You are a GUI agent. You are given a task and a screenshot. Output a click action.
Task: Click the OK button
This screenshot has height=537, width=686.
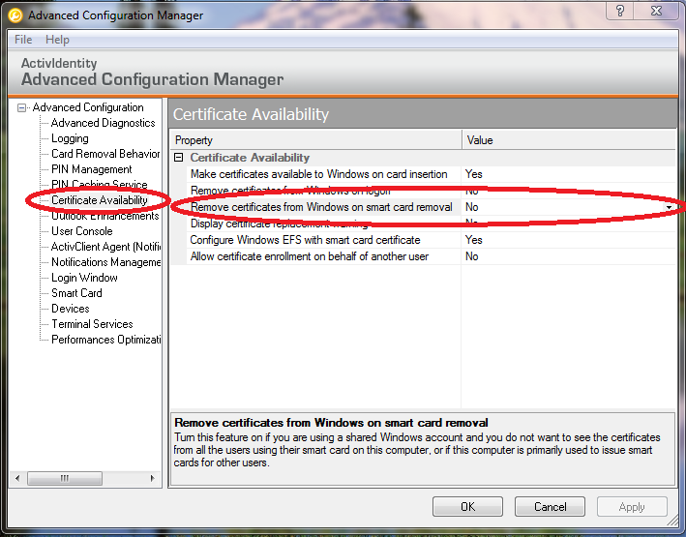tap(467, 506)
